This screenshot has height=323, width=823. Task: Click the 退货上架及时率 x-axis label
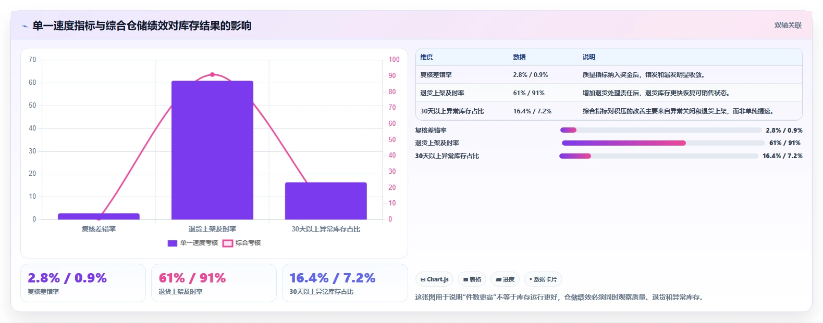[212, 229]
